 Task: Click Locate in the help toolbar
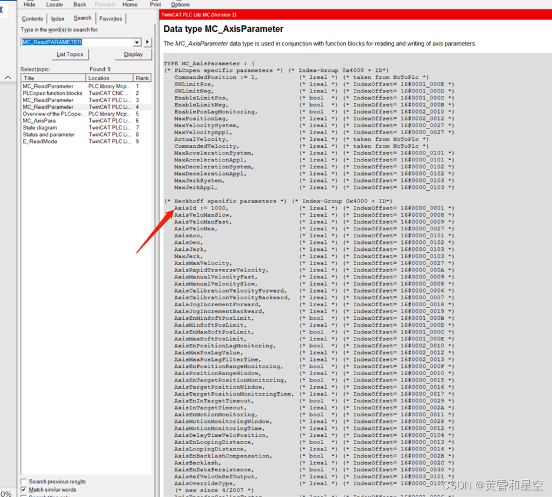click(55, 4)
